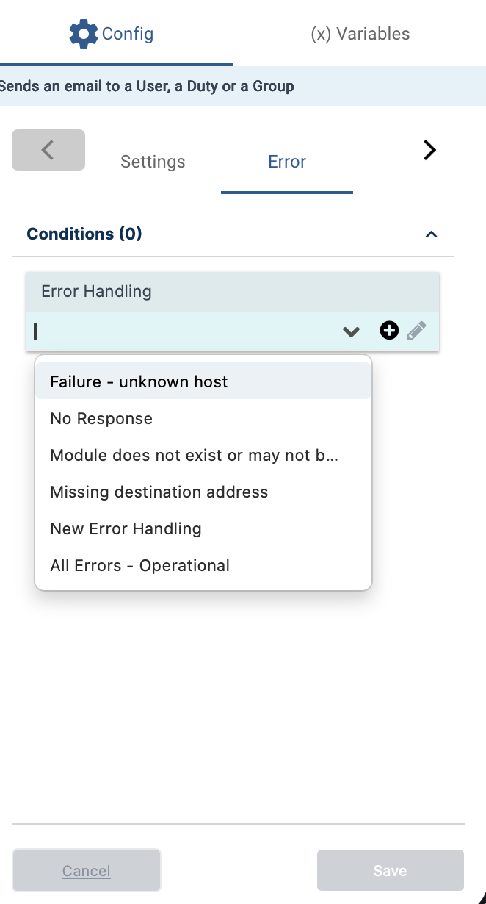
Task: Select the Error tab
Action: 286,162
